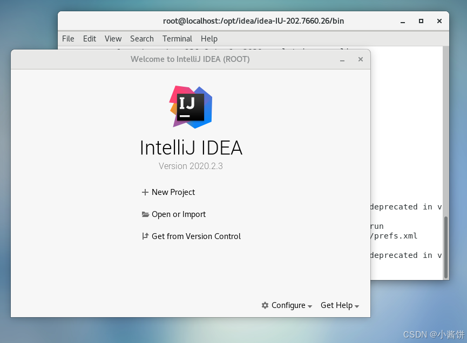Click the gear icon next to Configure
This screenshot has width=467, height=343.
click(265, 305)
